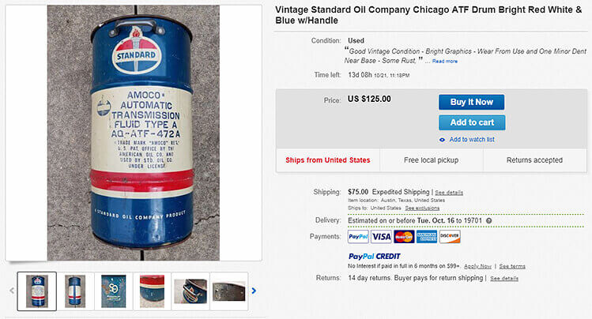
Task: Click the delivery estimate help icon
Action: click(x=489, y=220)
